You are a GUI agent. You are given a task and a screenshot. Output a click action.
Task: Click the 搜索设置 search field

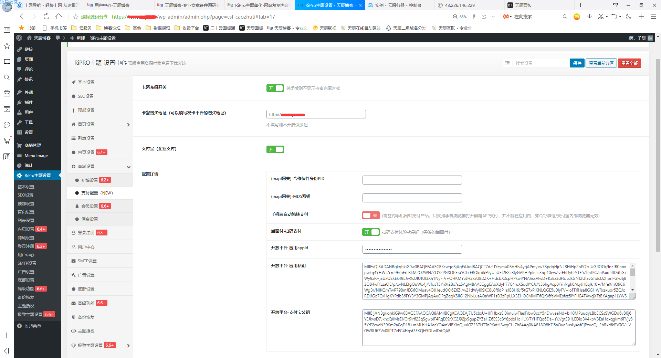541,63
